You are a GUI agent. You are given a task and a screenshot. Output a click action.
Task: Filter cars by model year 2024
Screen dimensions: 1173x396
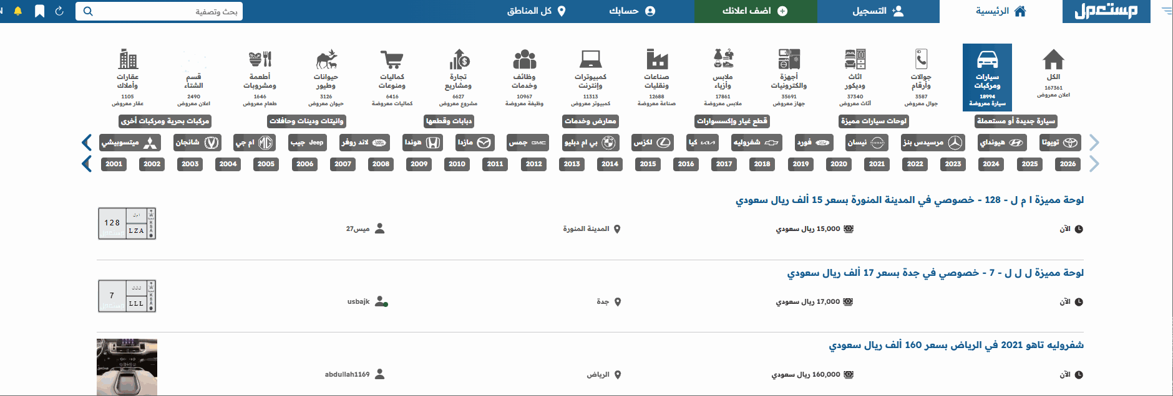[x=991, y=164]
